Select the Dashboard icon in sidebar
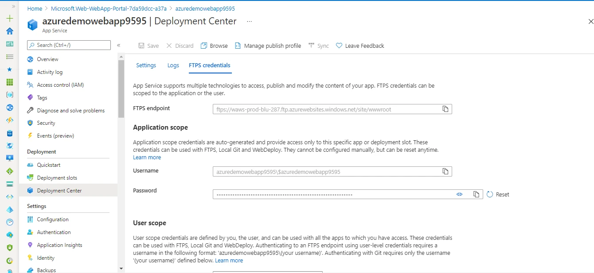This screenshot has height=273, width=594. [x=9, y=44]
